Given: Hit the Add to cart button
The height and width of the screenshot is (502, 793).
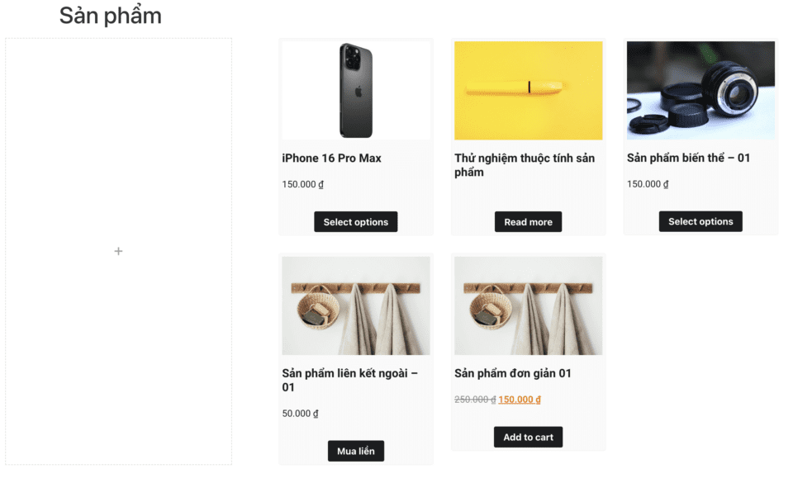Looking at the screenshot, I should 528,437.
